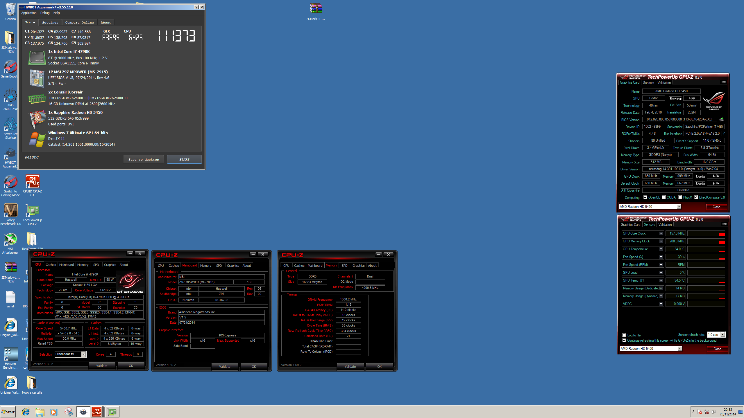Screen dimensions: 744x418
Task: Click GPU-Z screenshot camera icon in Graphics Card window
Action: pos(724,82)
